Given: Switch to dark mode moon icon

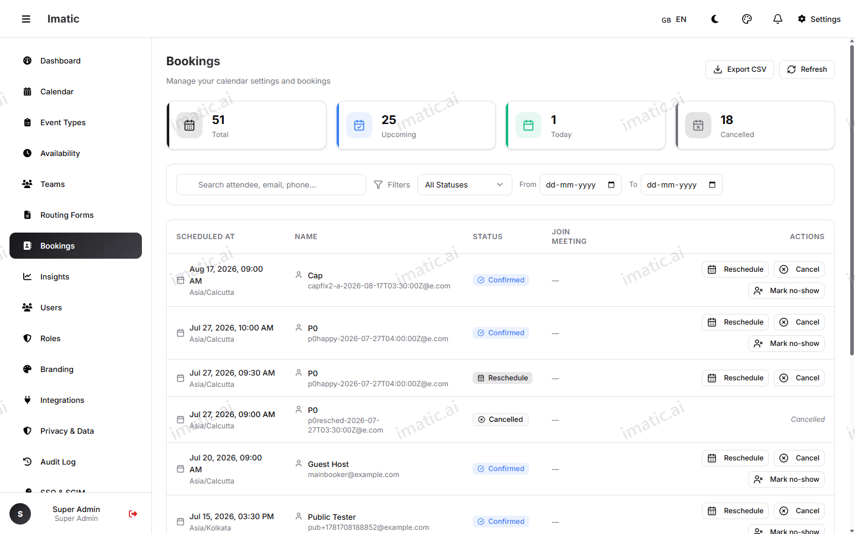Looking at the screenshot, I should pyautogui.click(x=715, y=19).
